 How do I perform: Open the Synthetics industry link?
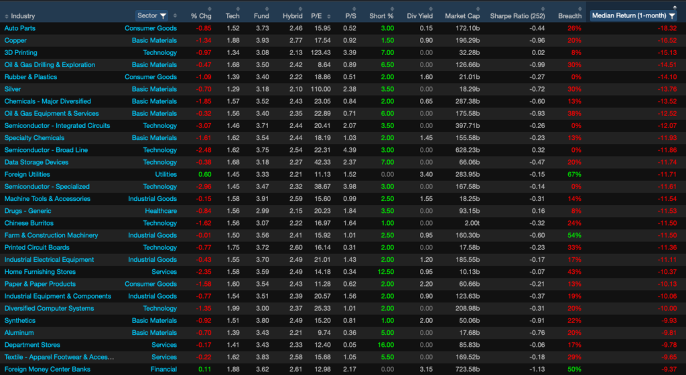19,321
